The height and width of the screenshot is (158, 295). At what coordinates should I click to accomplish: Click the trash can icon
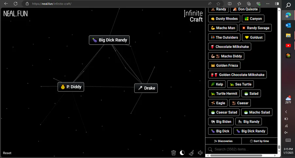pos(173,152)
